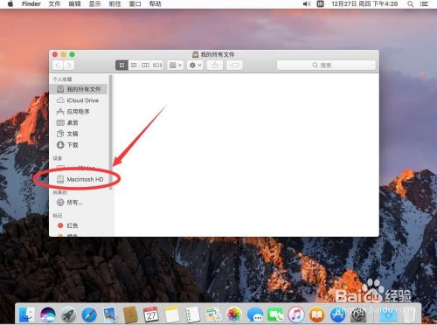Click the Edit Tags toolbar button

click(x=234, y=66)
